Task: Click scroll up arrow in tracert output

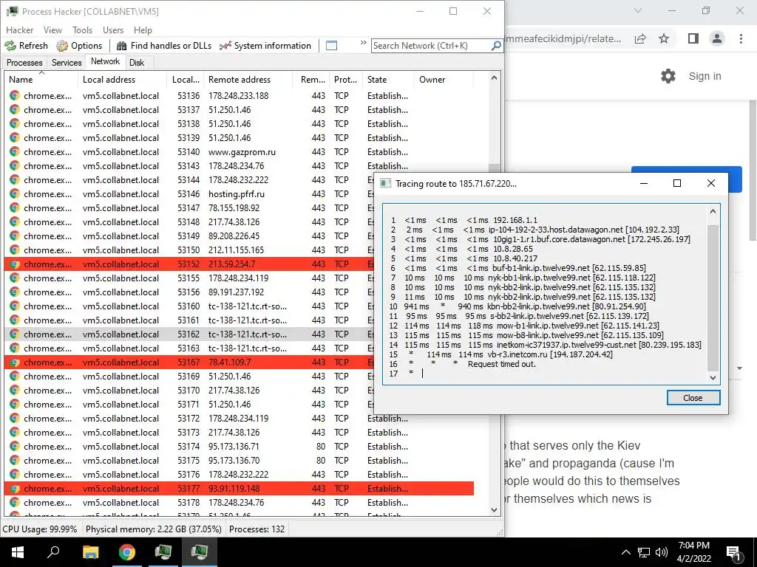Action: pos(713,211)
